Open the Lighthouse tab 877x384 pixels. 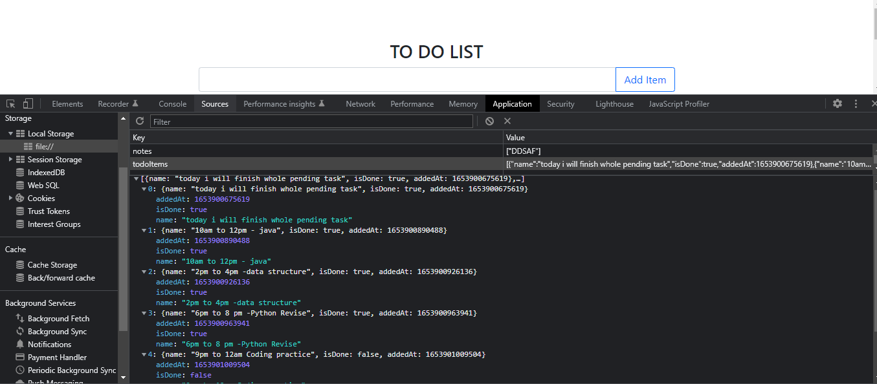click(615, 103)
